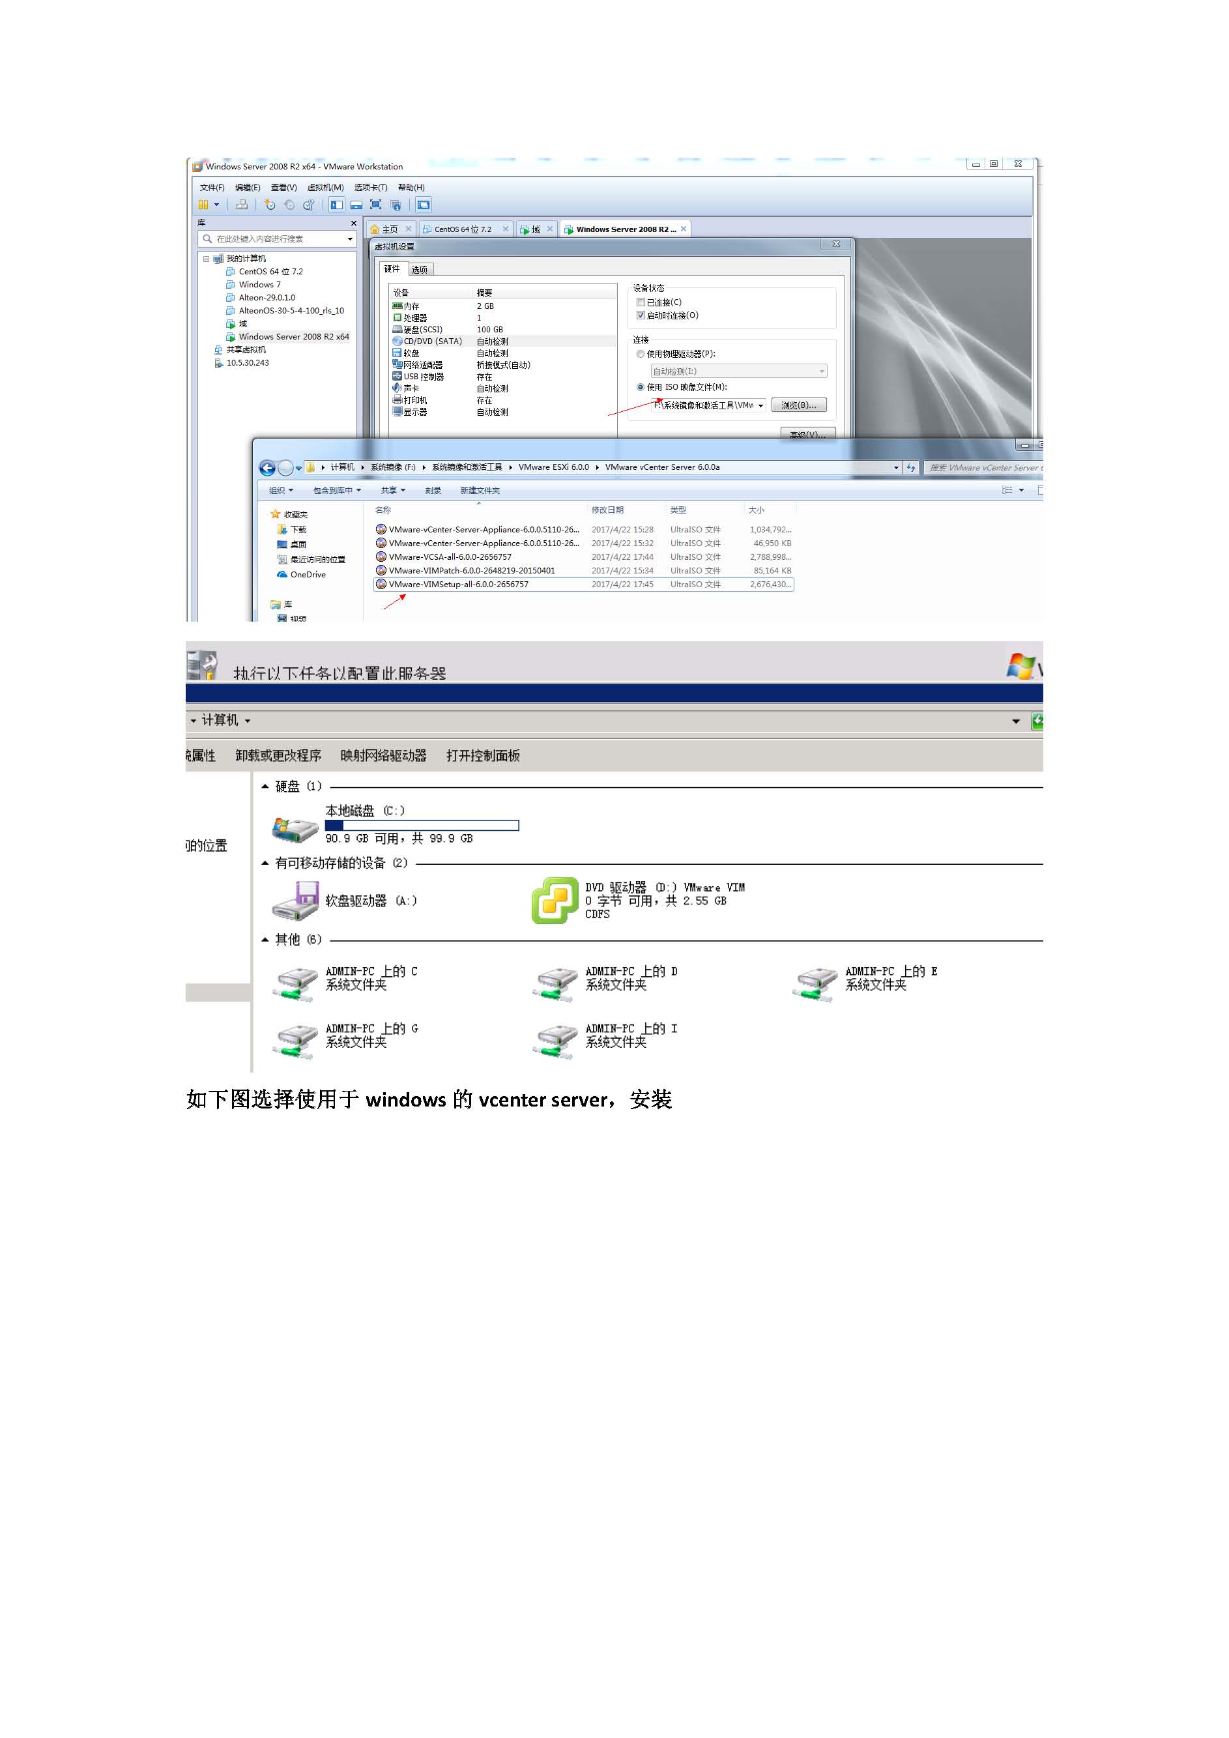Open the Explorer 组织 dropdown

[281, 491]
